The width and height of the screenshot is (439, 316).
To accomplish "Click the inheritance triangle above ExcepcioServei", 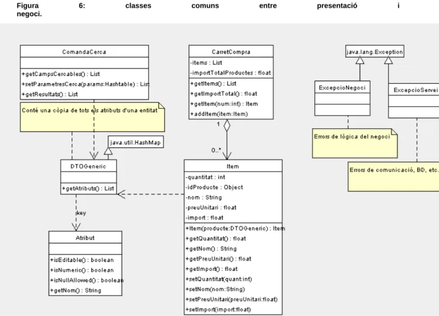I will 388,60.
